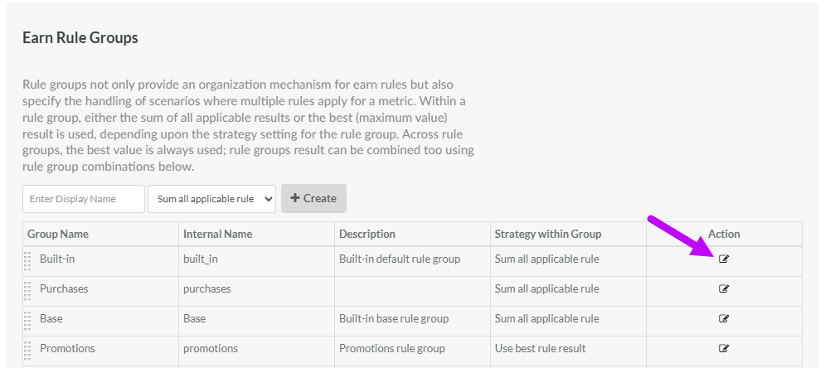Viewport: 830px width, 368px height.
Task: Grab the Promotions row drag handle
Action: pos(27,349)
